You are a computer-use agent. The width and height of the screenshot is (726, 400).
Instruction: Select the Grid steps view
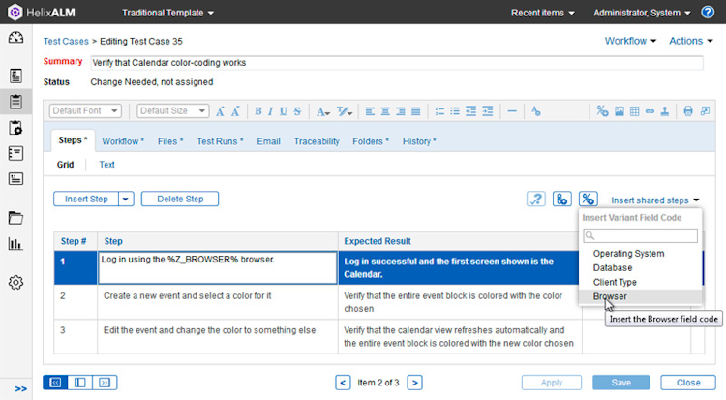coord(65,165)
